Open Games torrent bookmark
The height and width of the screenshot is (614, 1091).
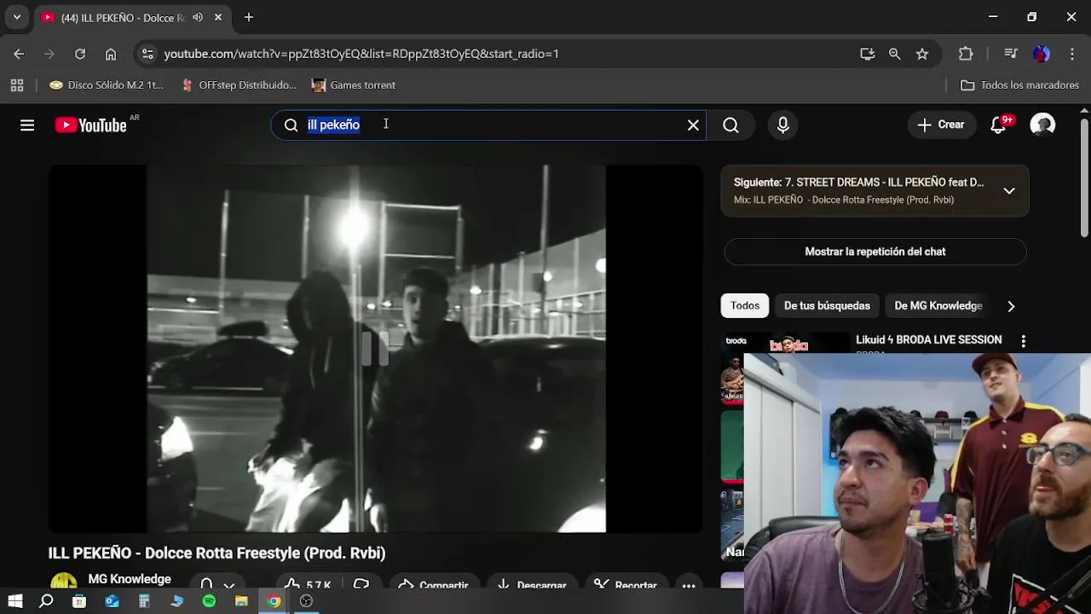354,85
